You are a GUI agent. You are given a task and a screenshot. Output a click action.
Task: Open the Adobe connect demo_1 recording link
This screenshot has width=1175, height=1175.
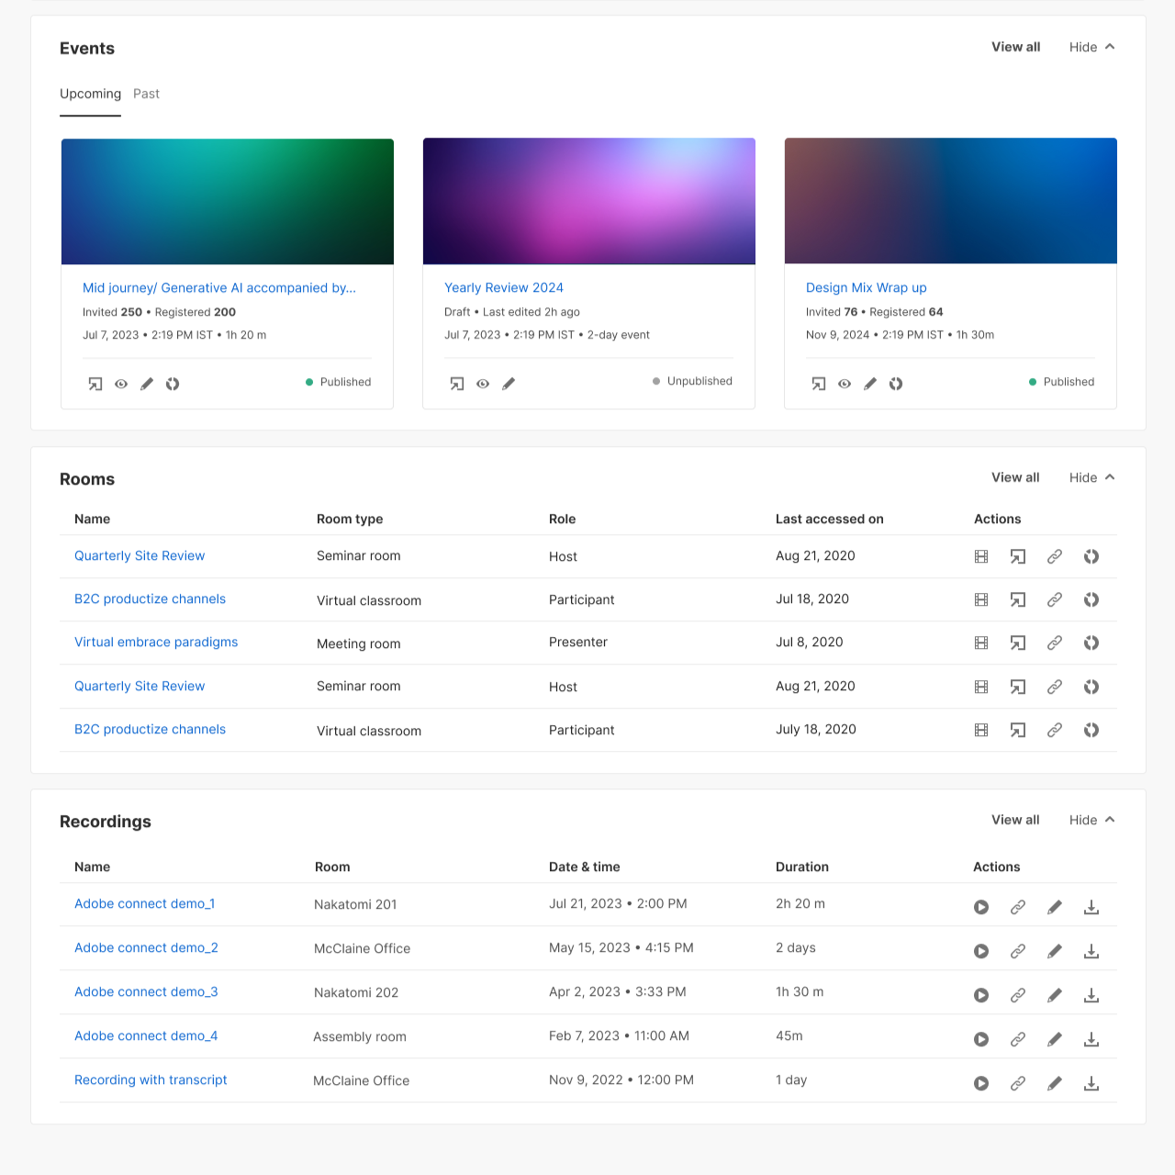[x=145, y=903]
